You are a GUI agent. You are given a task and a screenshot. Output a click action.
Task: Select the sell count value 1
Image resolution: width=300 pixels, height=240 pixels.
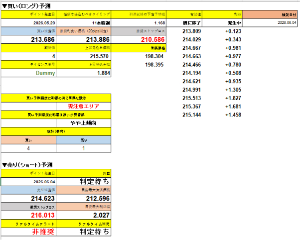tap(84, 148)
